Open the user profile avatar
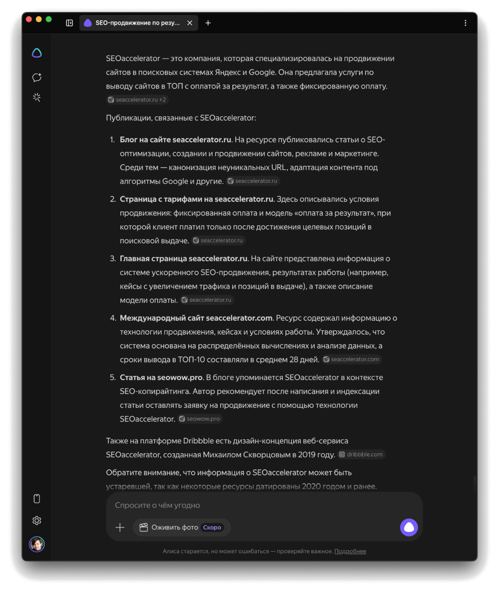Image resolution: width=500 pixels, height=594 pixels. (x=37, y=544)
